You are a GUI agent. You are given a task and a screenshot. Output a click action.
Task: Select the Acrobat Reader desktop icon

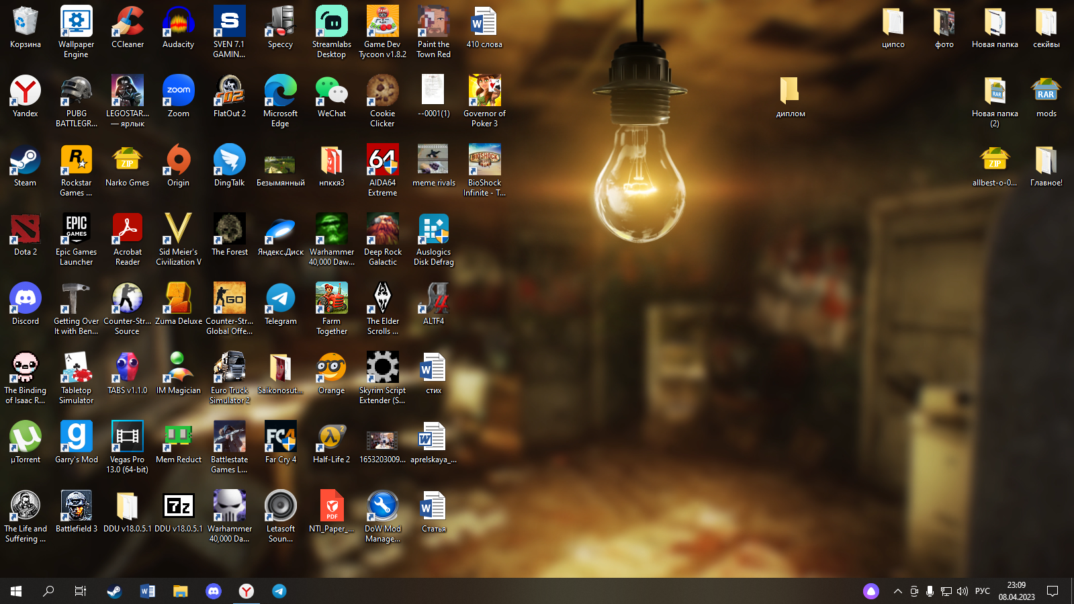128,239
